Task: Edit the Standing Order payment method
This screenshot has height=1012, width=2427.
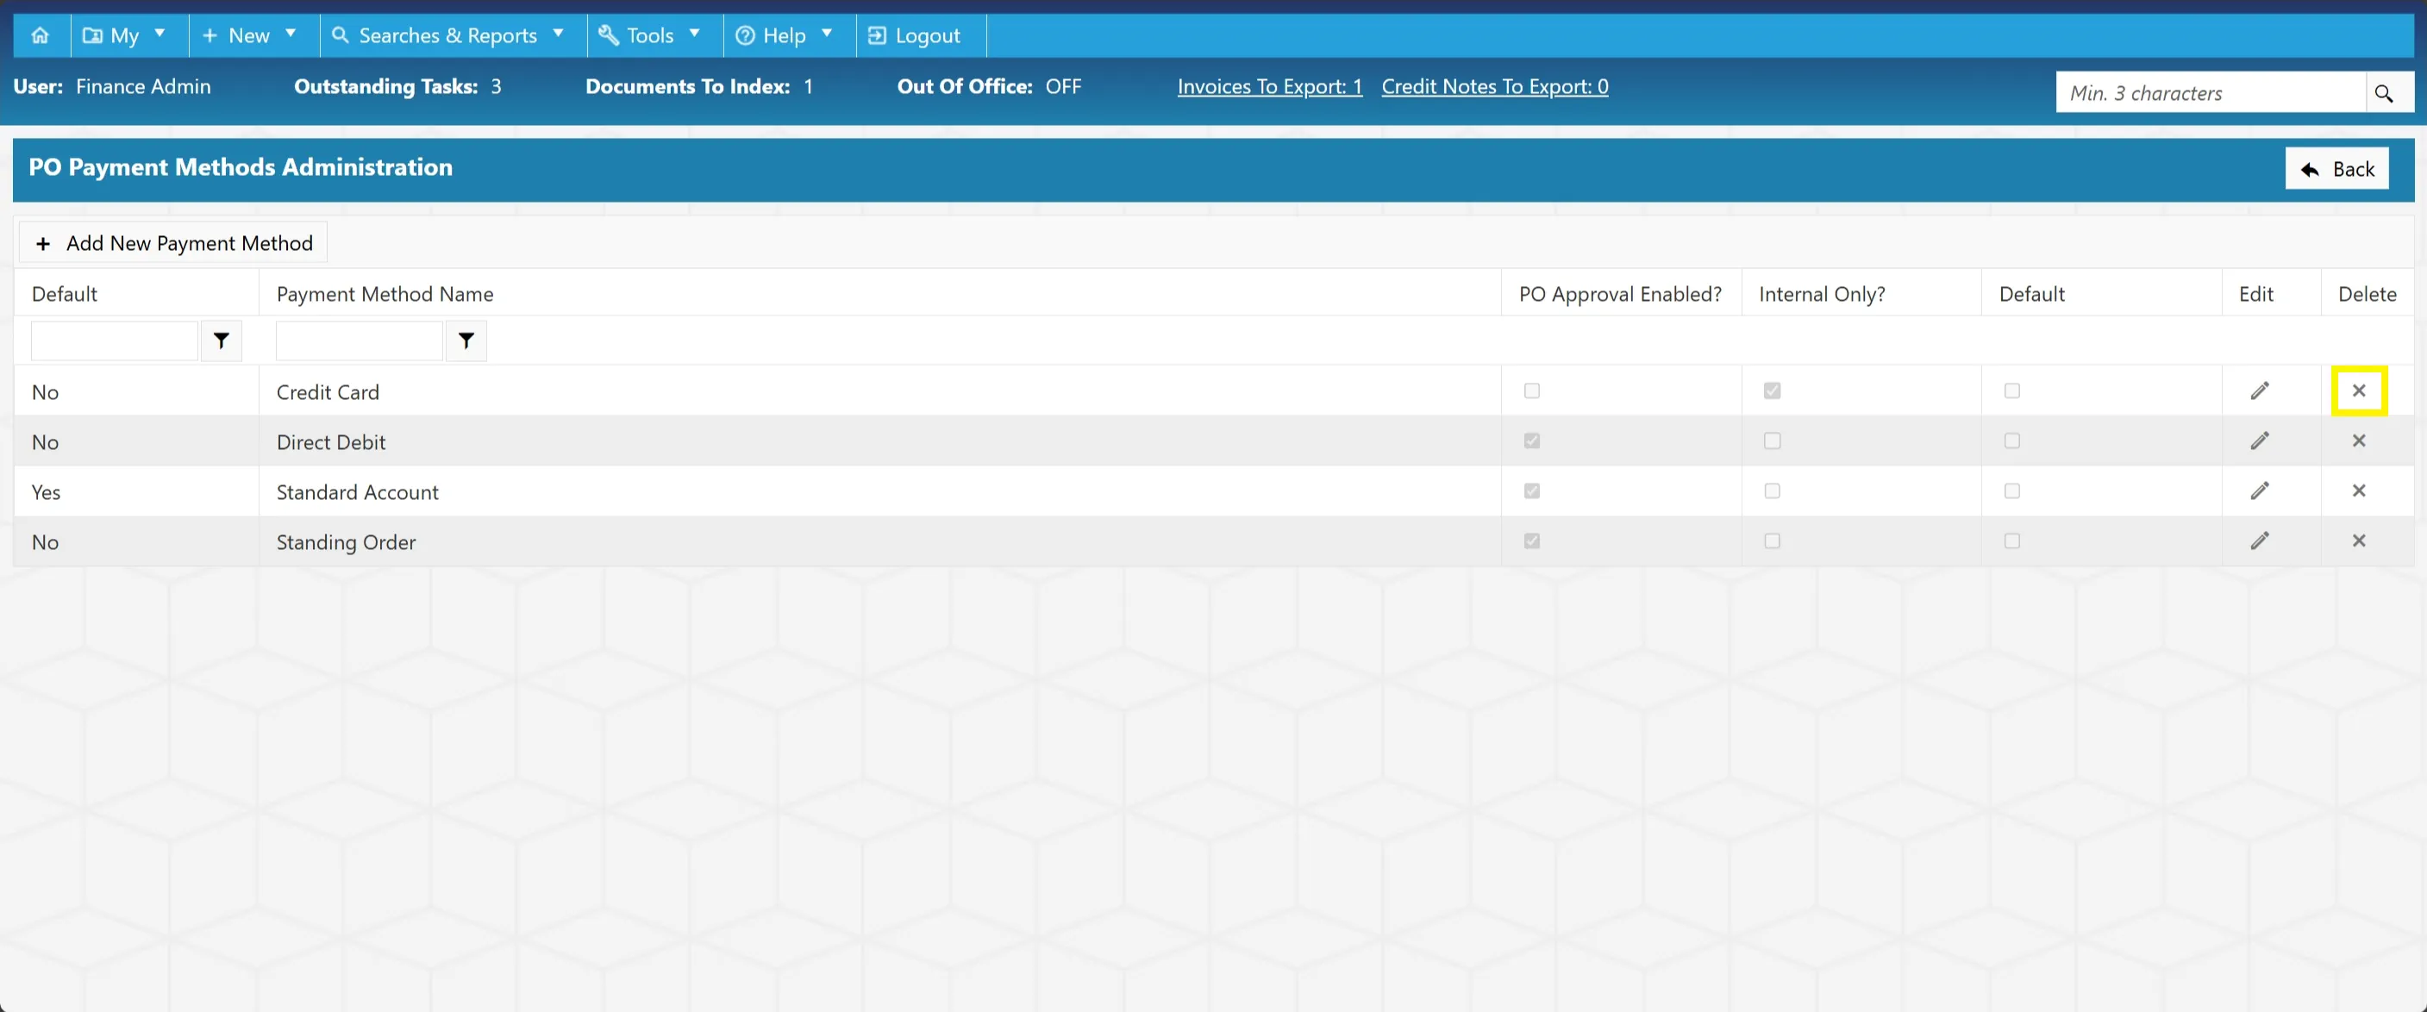Action: coord(2261,540)
